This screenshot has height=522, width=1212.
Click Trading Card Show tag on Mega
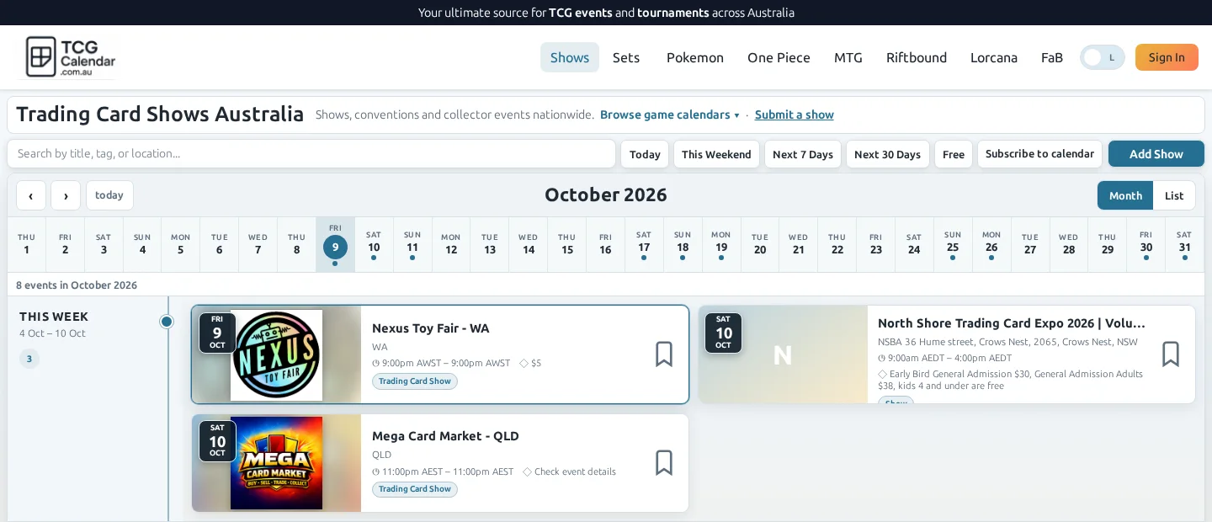(415, 489)
